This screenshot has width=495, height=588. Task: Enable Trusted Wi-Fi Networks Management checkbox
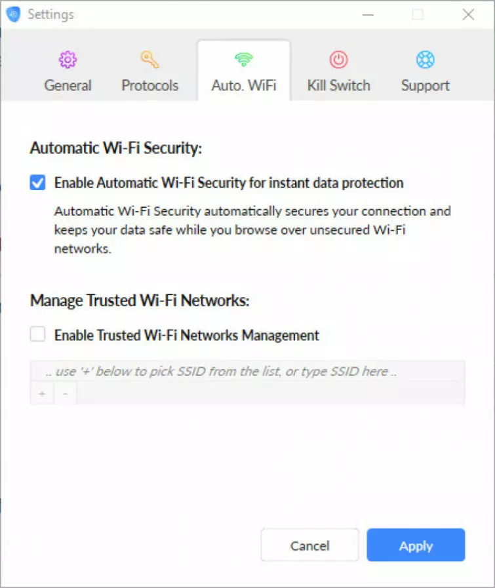pyautogui.click(x=38, y=335)
